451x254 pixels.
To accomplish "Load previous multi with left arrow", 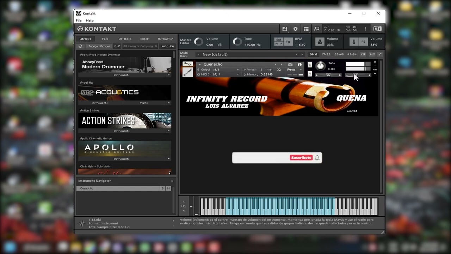I will (x=296, y=54).
